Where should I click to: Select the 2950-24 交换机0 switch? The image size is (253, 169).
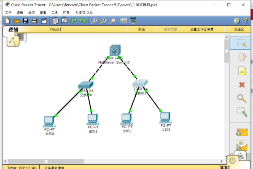click(86, 85)
